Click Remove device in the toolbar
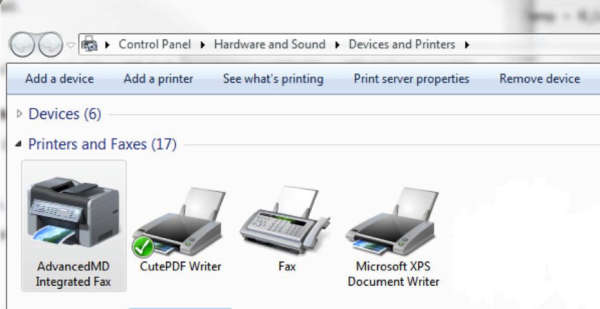 [540, 79]
